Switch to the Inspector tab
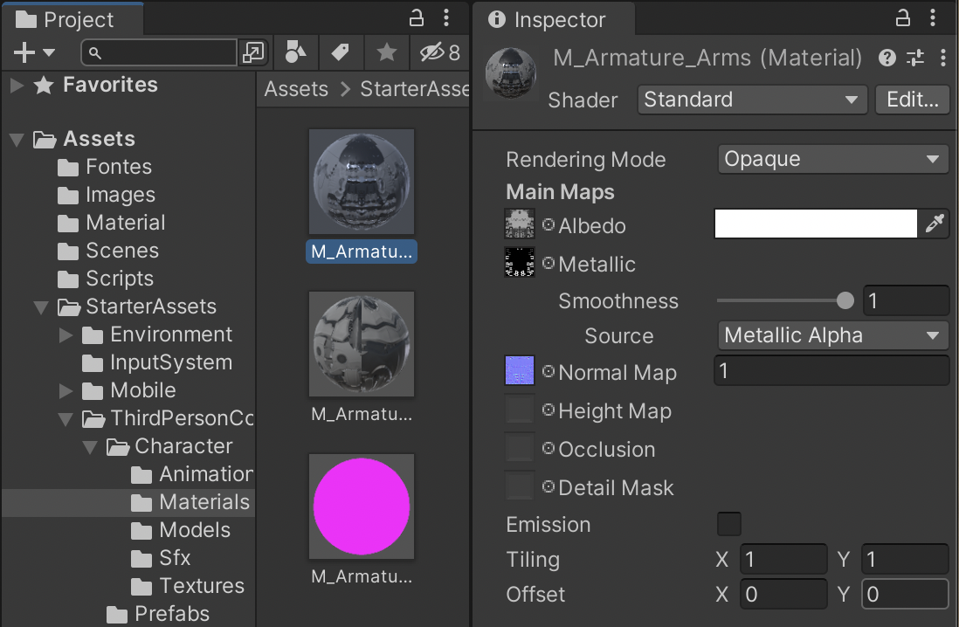Image resolution: width=959 pixels, height=627 pixels. coord(548,19)
